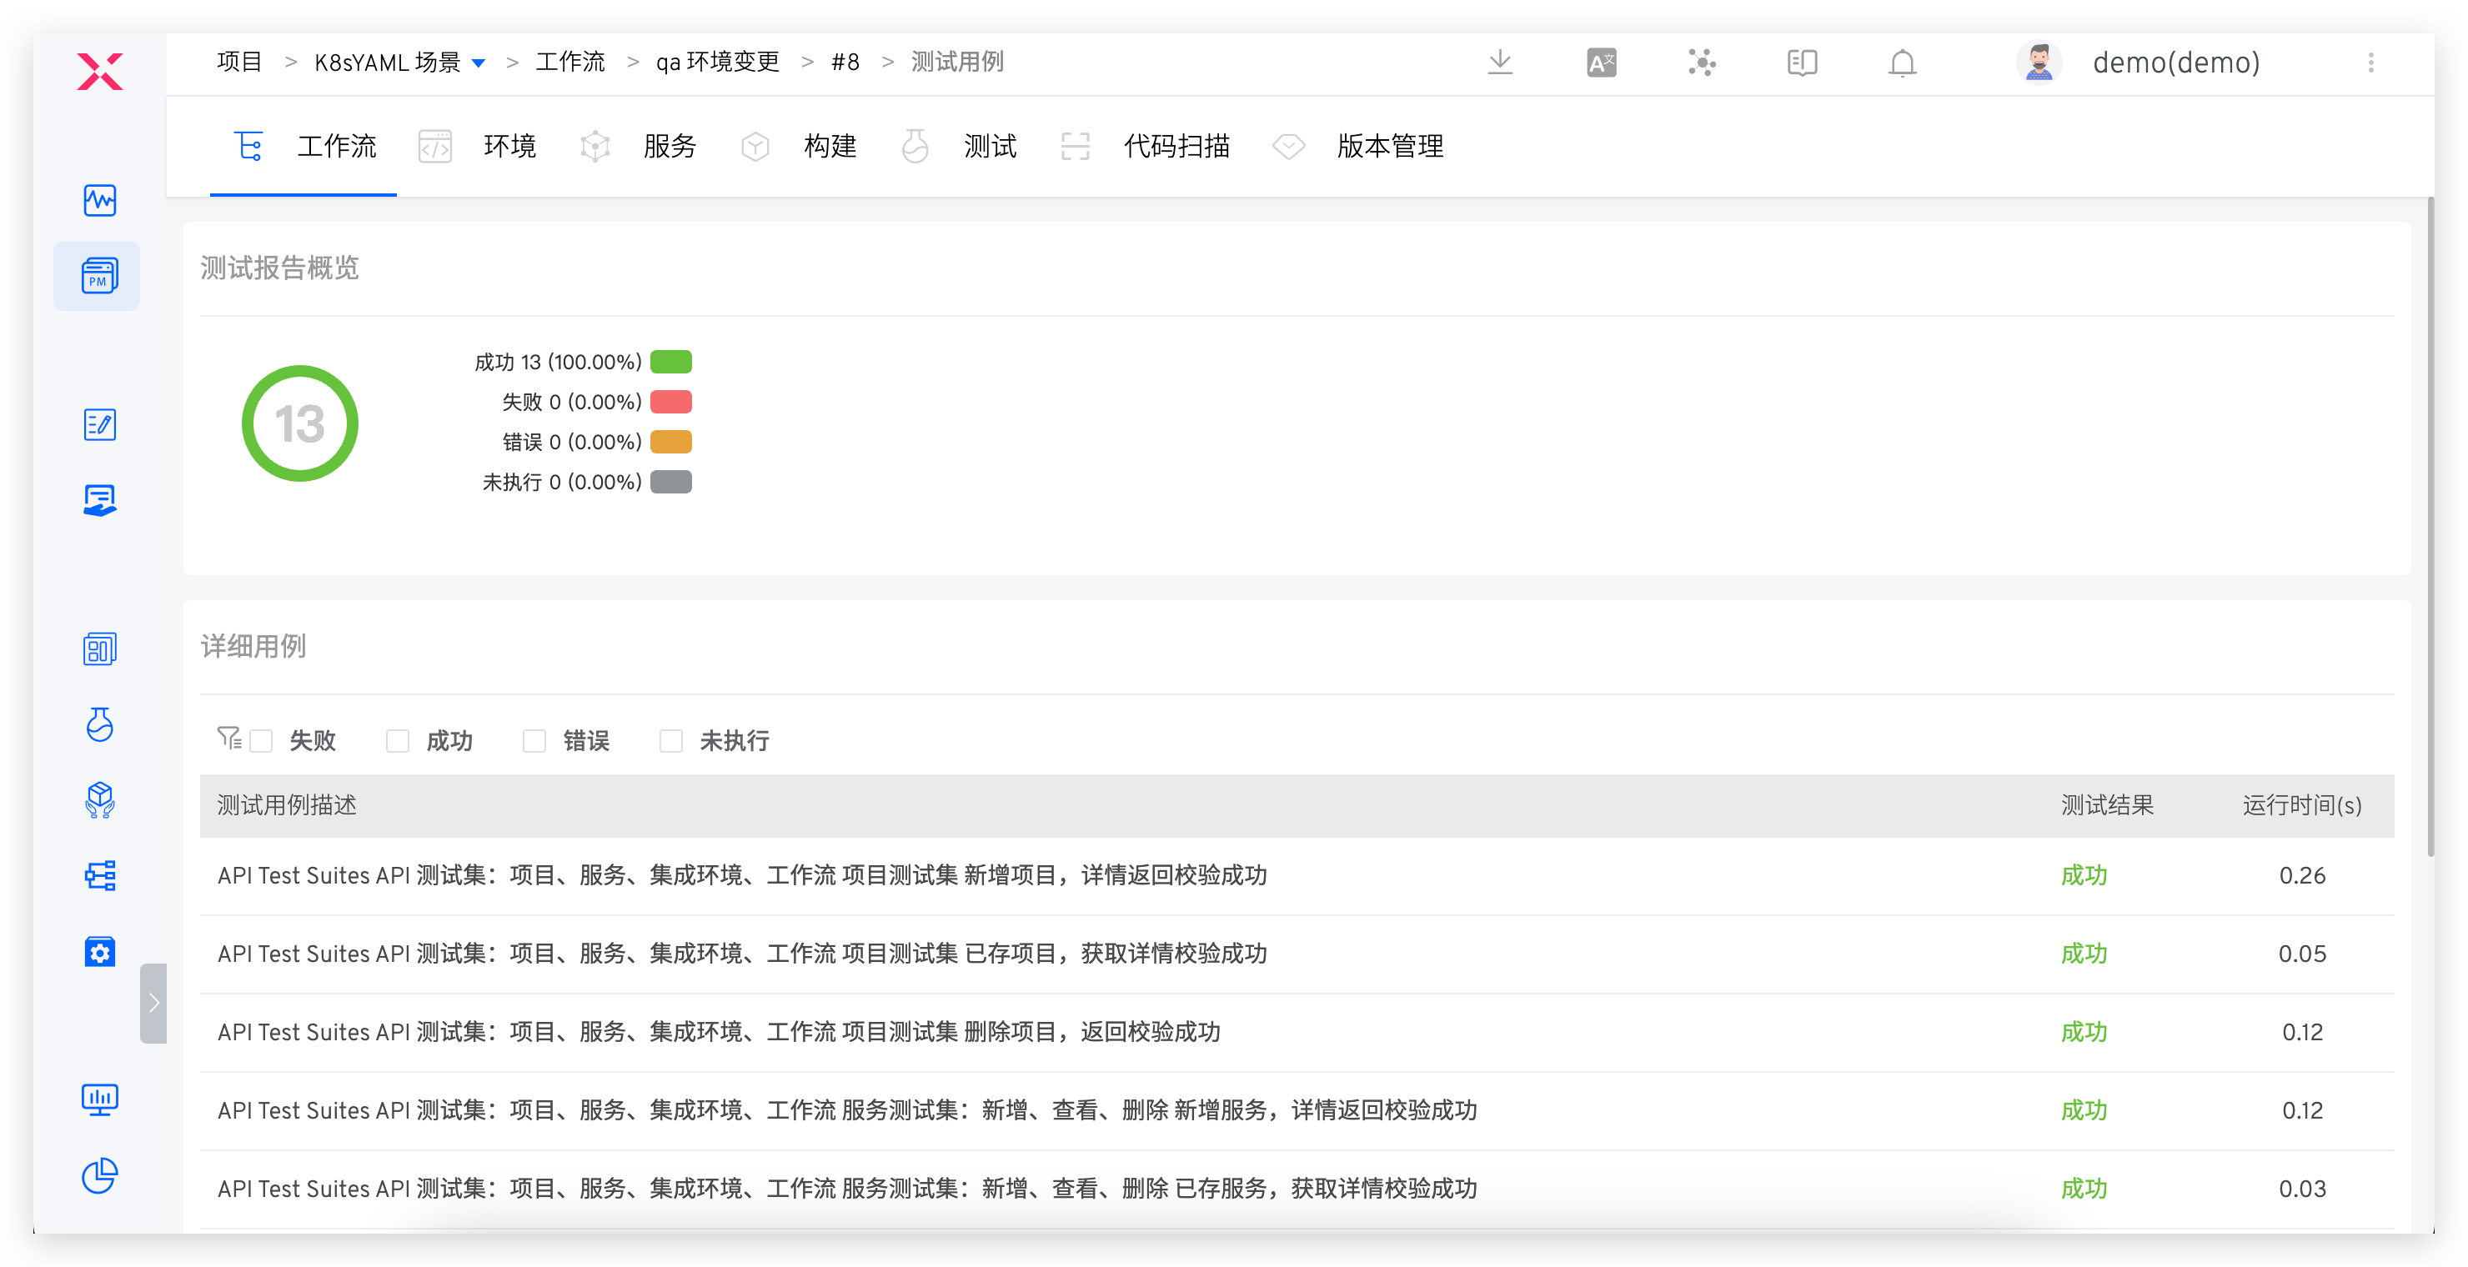Expand the collapsed sidebar panel chevron

coord(153,1003)
